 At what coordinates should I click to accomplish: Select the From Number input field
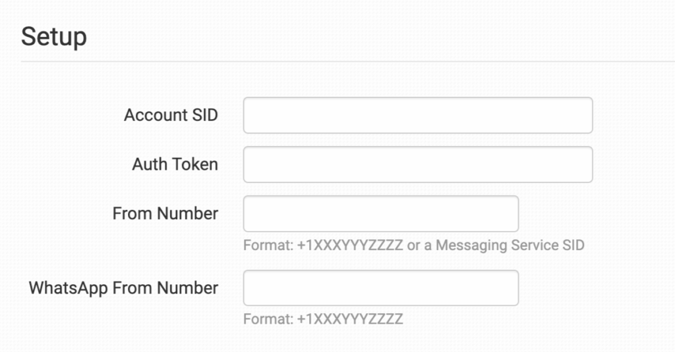(x=380, y=213)
